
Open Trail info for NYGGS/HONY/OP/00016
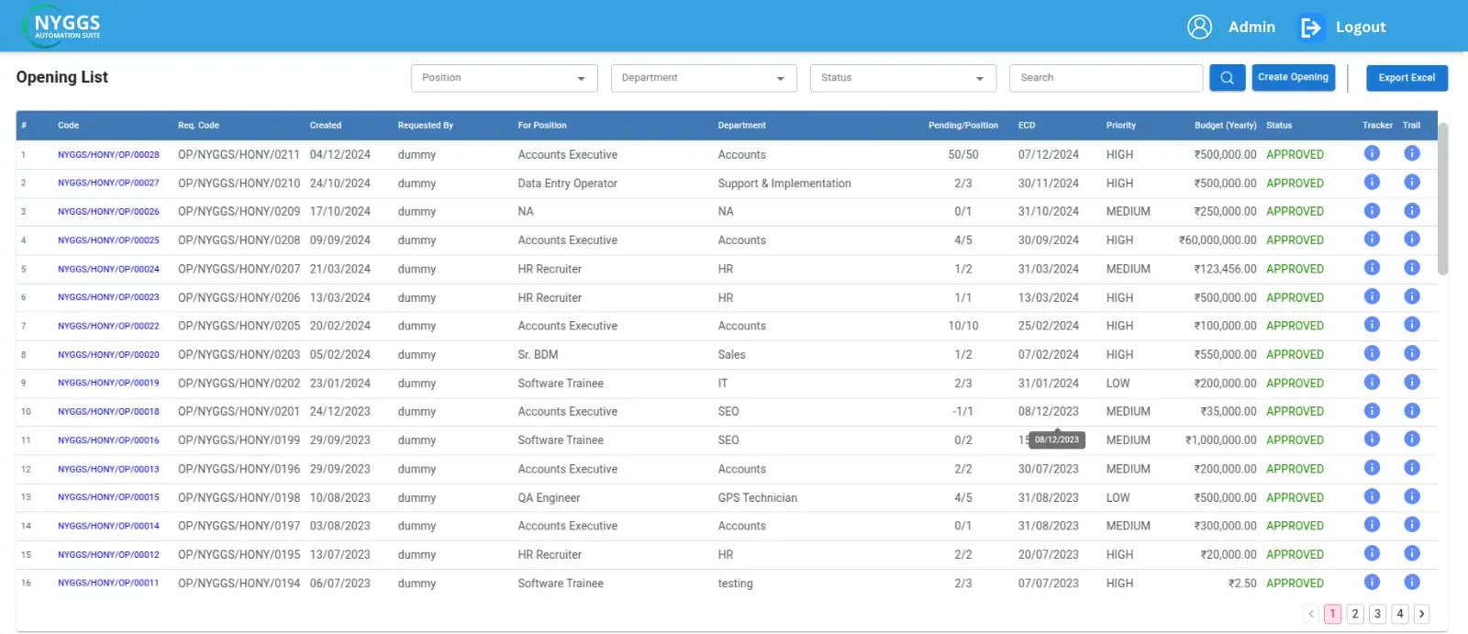[1411, 439]
